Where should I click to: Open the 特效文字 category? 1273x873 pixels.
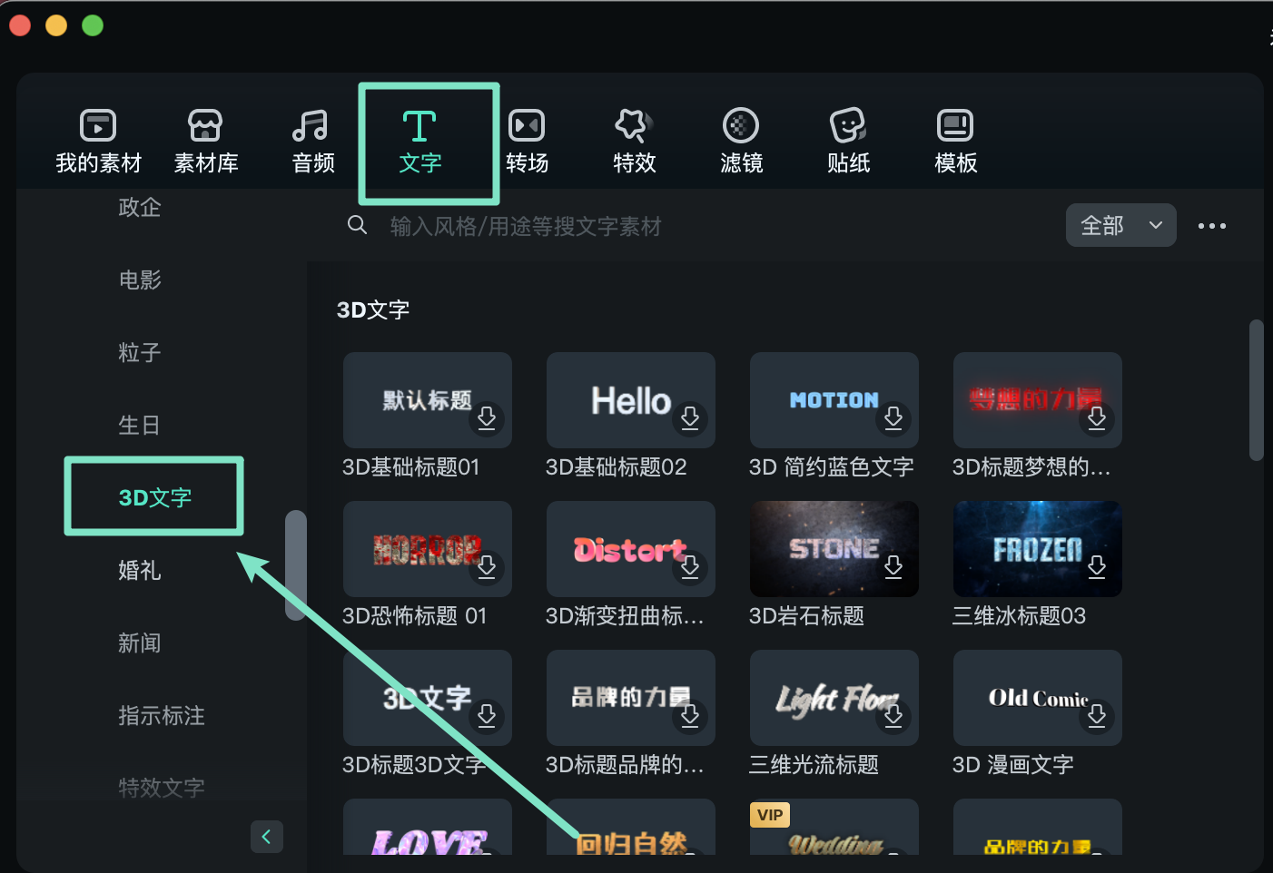[161, 788]
